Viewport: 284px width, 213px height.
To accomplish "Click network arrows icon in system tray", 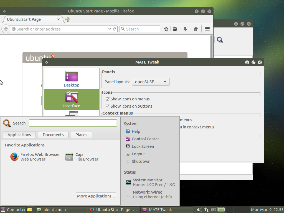I will pos(206,210).
